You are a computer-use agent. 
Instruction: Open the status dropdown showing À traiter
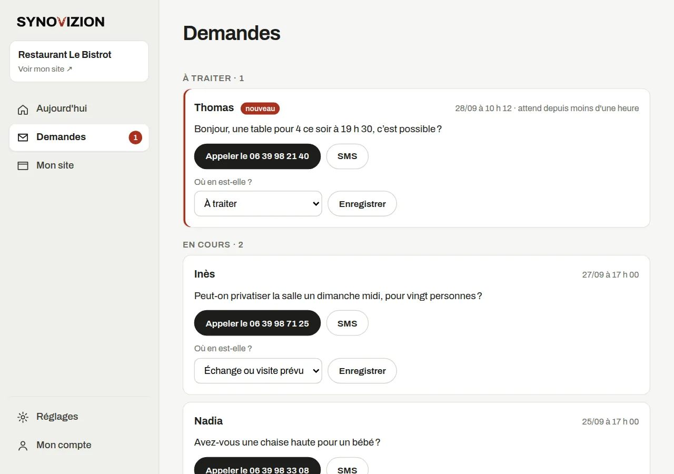click(x=258, y=204)
